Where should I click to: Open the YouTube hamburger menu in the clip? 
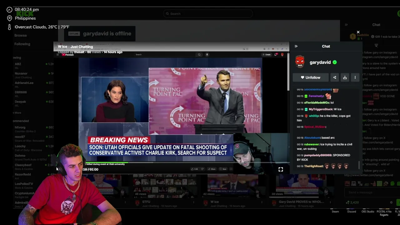(x=57, y=54)
